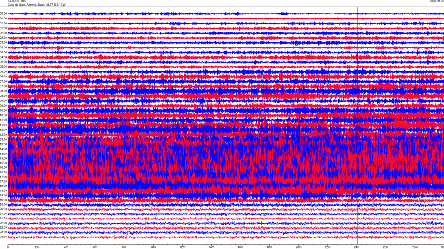Select the 17:00 trace time label

point(3,177)
